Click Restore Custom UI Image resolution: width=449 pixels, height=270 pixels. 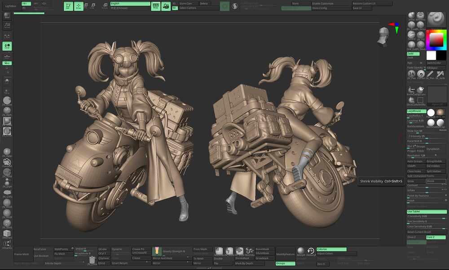pos(372,4)
